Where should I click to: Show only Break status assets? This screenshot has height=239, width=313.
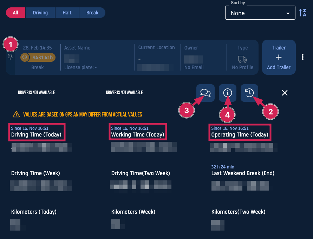tap(92, 13)
